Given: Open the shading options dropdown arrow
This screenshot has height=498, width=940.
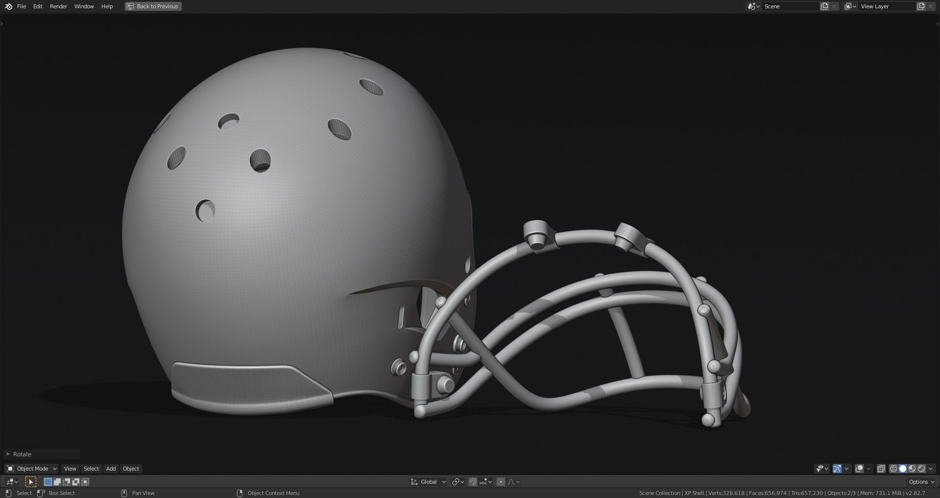Looking at the screenshot, I should pos(931,469).
